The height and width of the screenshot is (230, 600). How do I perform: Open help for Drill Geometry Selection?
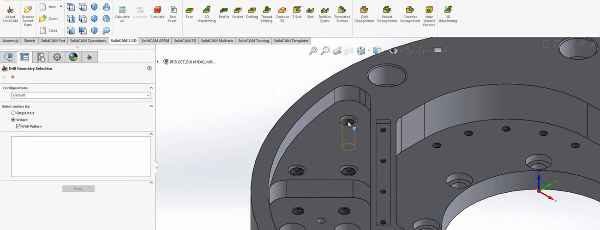[x=149, y=68]
